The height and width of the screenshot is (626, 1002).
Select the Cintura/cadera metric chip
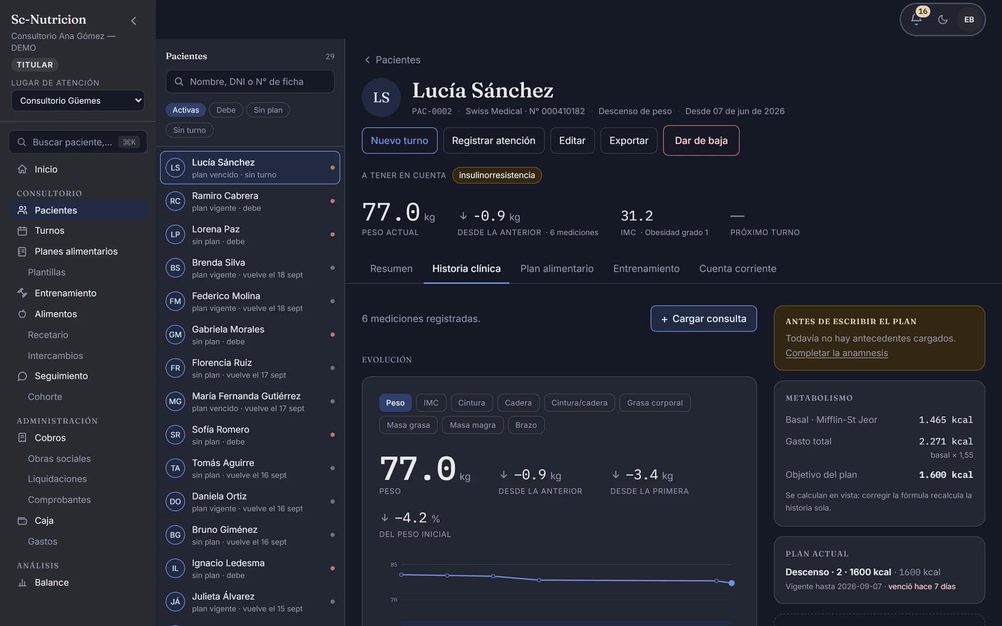tap(579, 403)
